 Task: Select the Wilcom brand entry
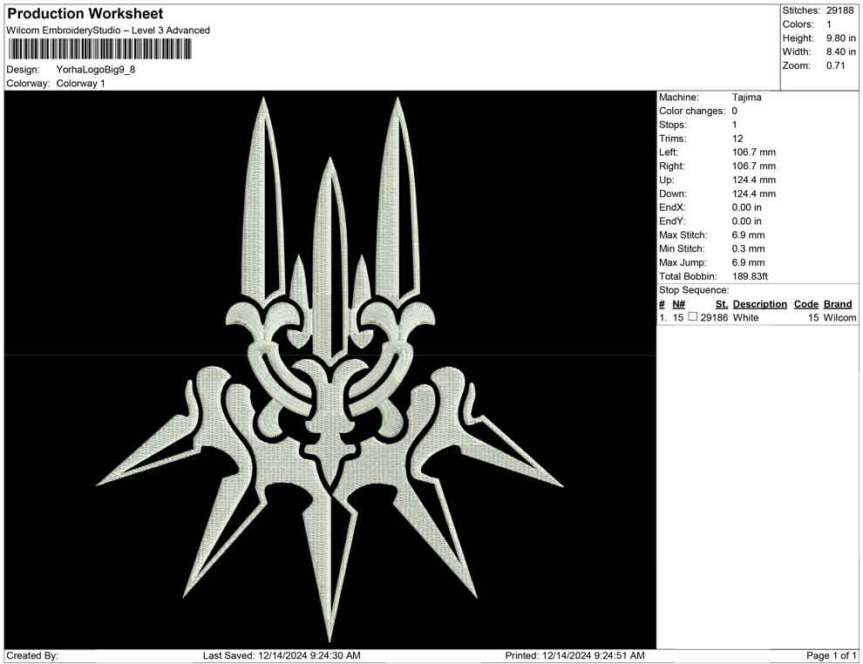tap(838, 317)
